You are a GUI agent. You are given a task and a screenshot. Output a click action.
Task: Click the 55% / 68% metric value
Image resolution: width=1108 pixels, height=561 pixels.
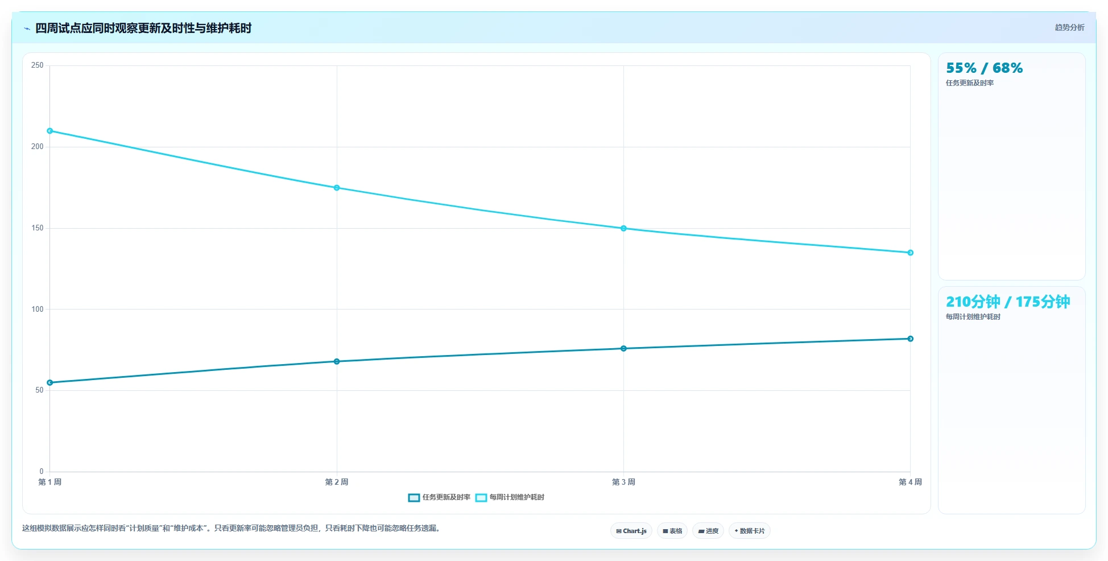[984, 68]
